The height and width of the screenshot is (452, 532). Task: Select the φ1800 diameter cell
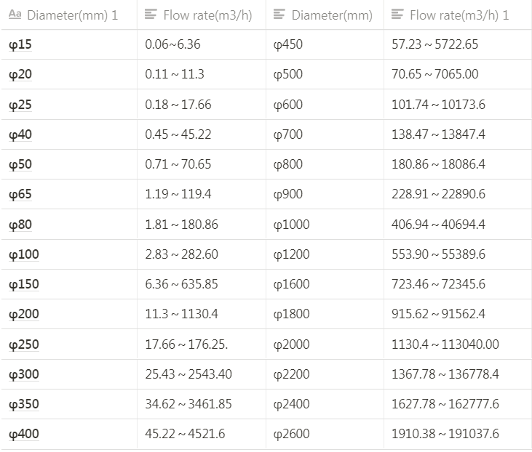coord(291,315)
